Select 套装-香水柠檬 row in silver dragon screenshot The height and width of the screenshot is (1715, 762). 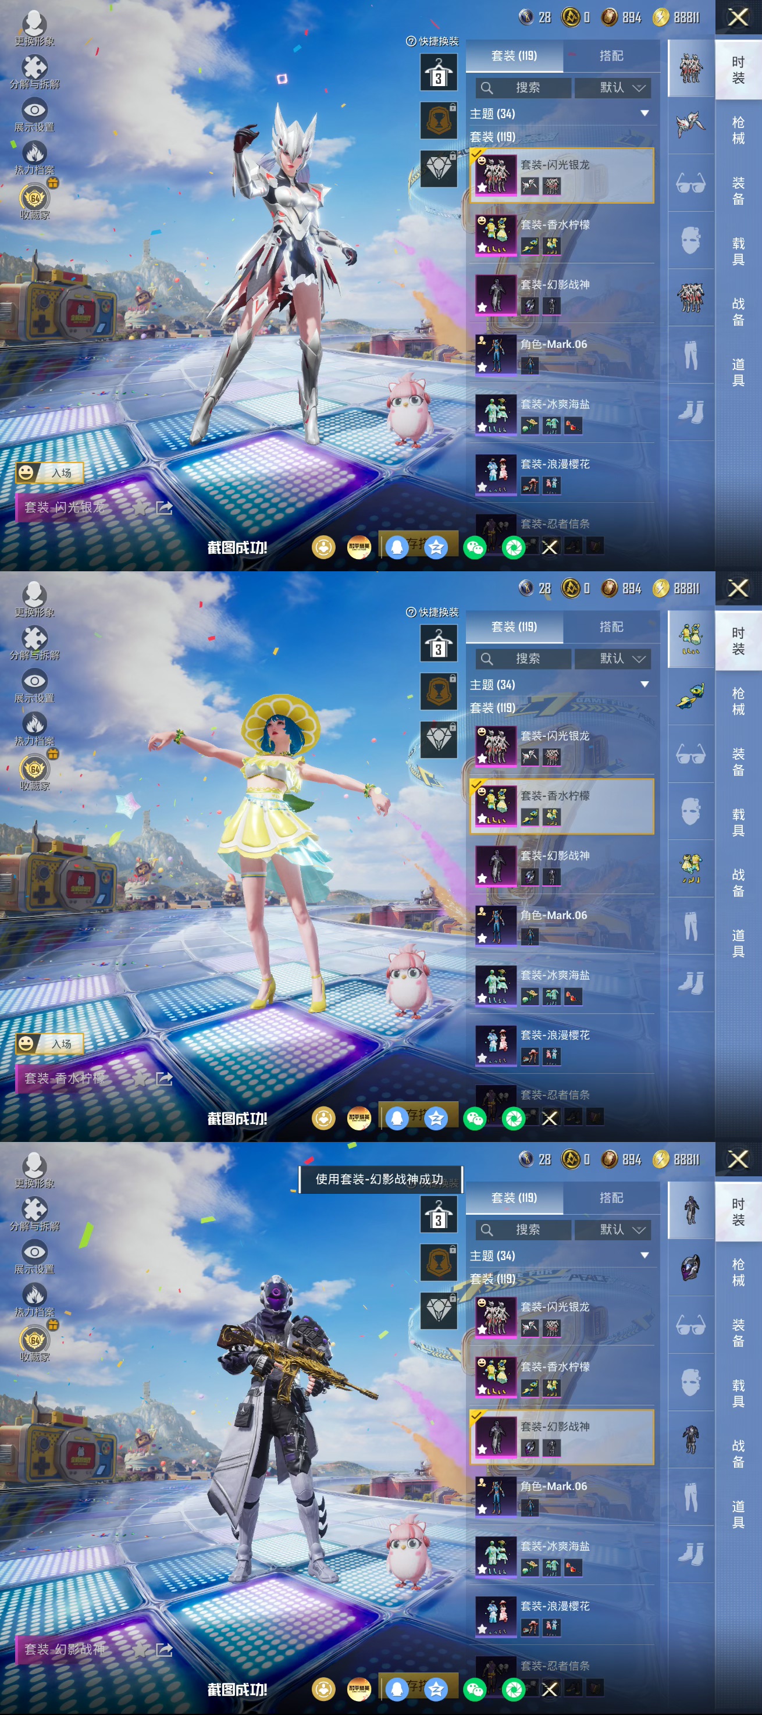click(x=562, y=235)
